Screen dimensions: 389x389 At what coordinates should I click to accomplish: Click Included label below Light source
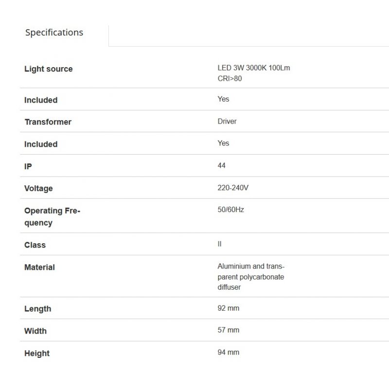(x=41, y=100)
